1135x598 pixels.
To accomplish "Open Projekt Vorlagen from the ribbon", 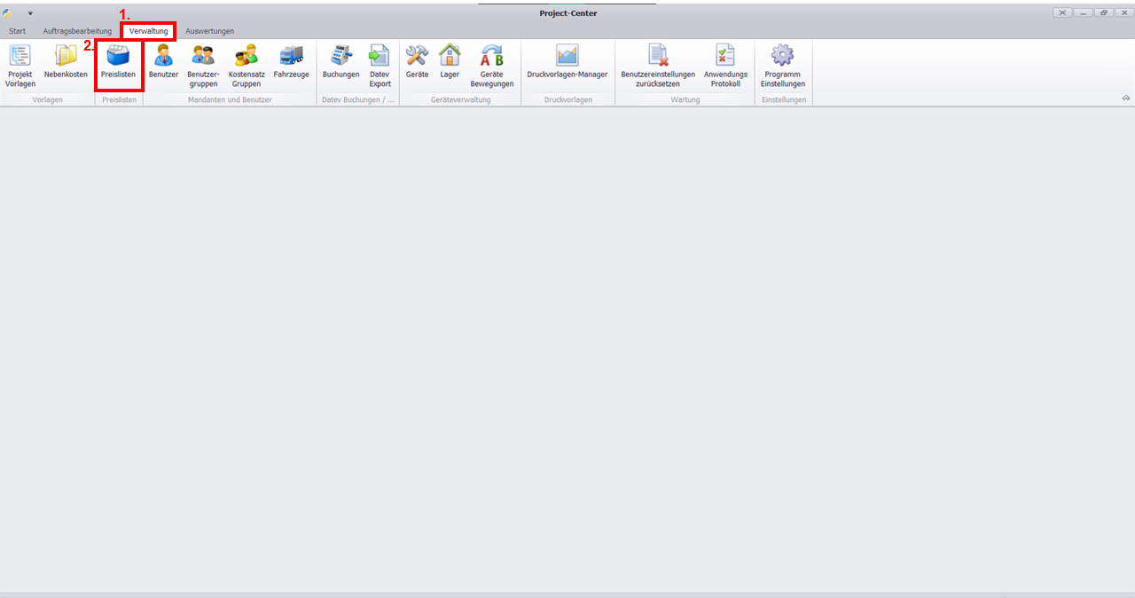I will click(20, 66).
